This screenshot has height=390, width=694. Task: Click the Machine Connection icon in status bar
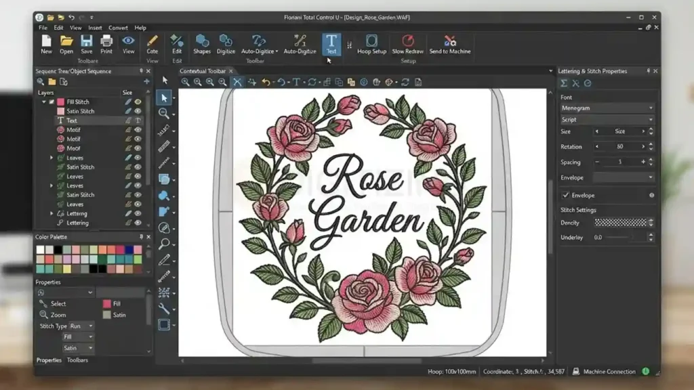[x=576, y=372]
